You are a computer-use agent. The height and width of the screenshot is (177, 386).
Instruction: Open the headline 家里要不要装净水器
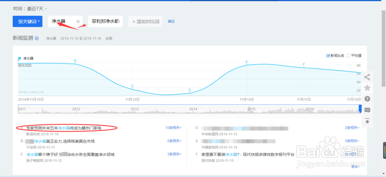pyautogui.click(x=248, y=154)
